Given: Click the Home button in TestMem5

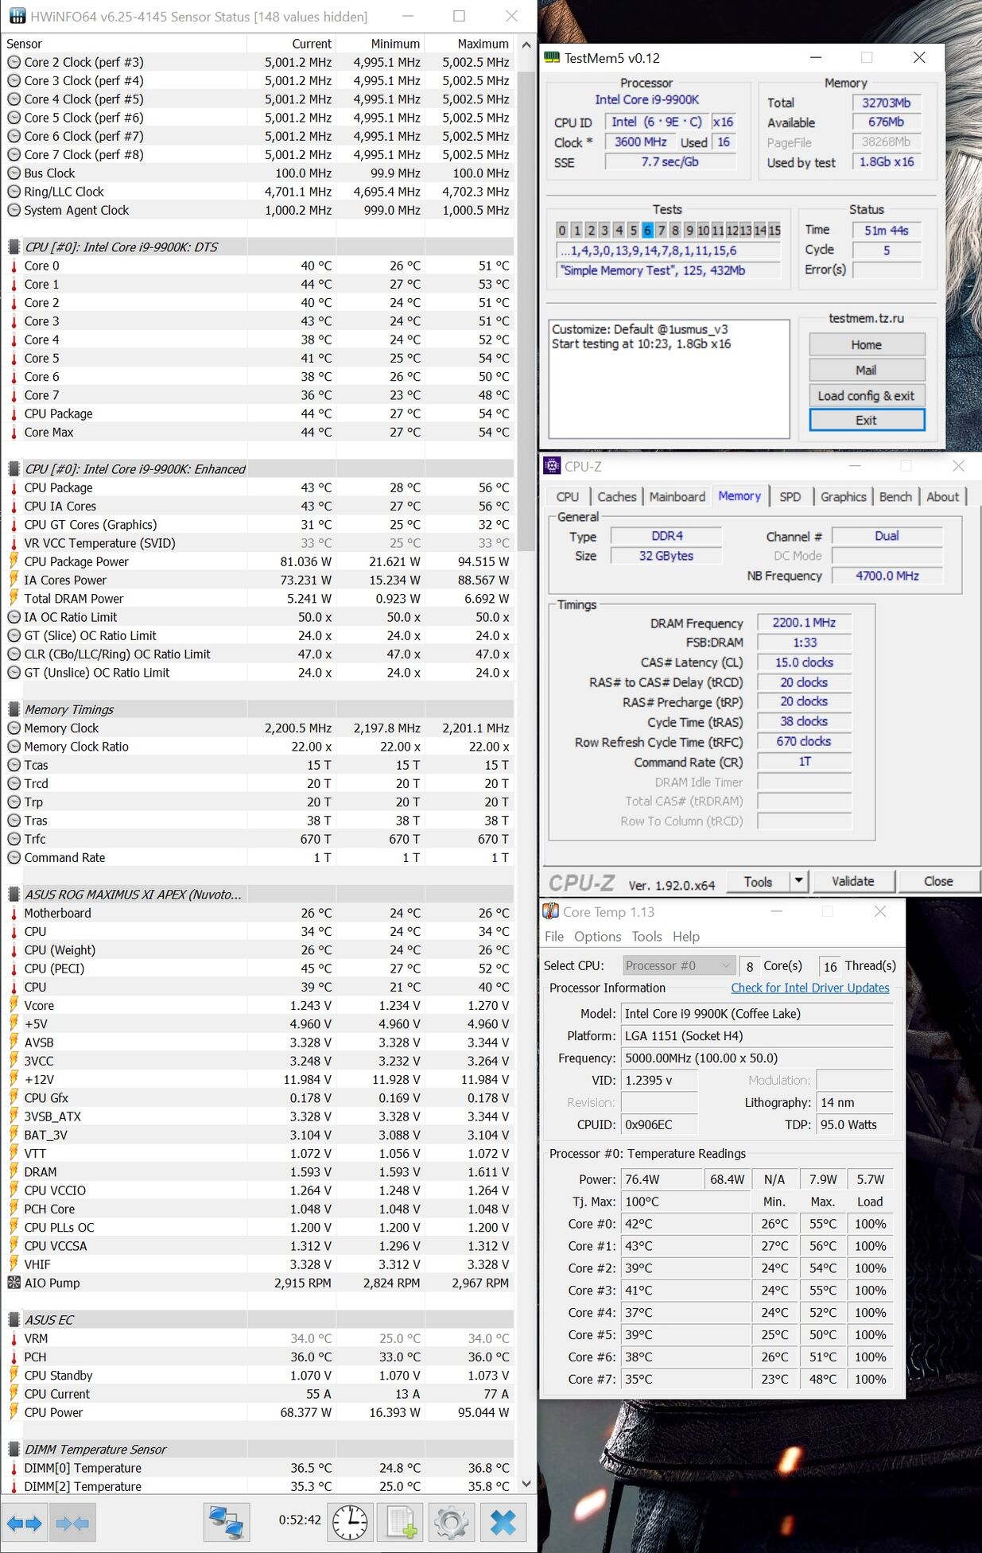Looking at the screenshot, I should [867, 344].
